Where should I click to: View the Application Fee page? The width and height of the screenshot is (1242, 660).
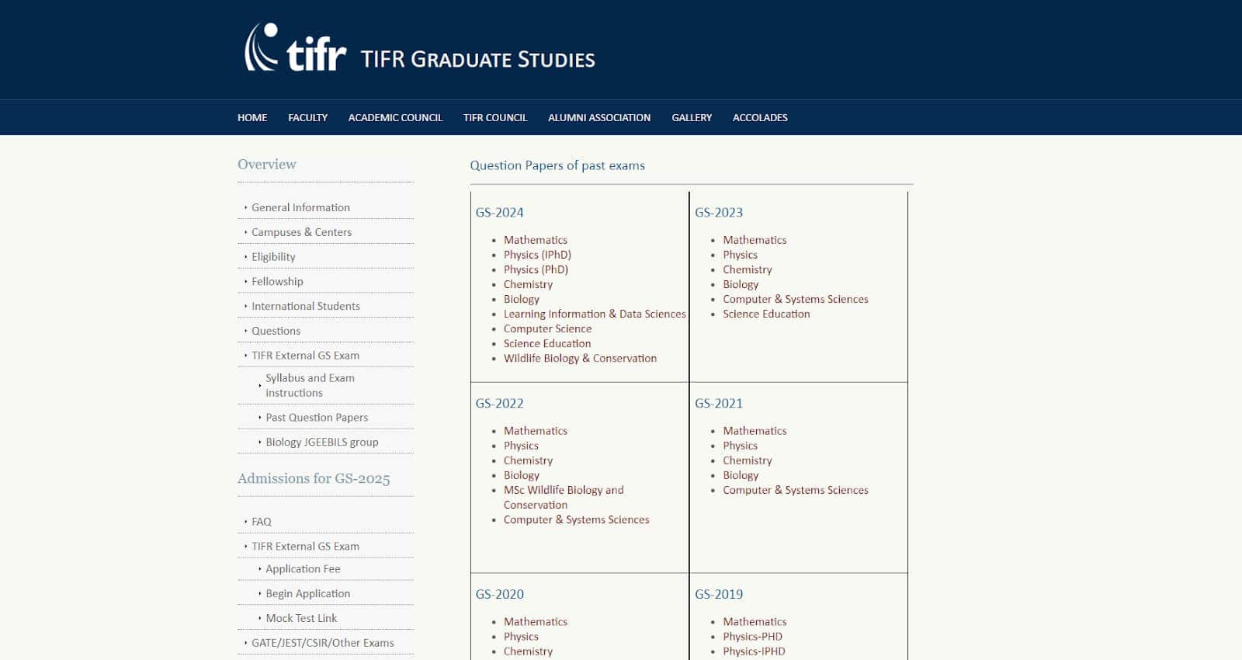[303, 569]
